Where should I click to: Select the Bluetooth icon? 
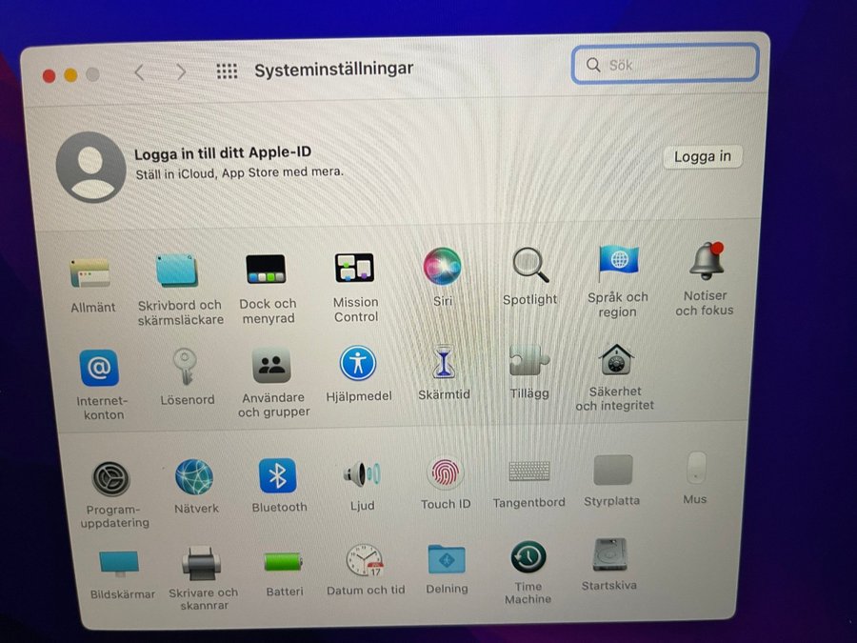click(x=278, y=475)
